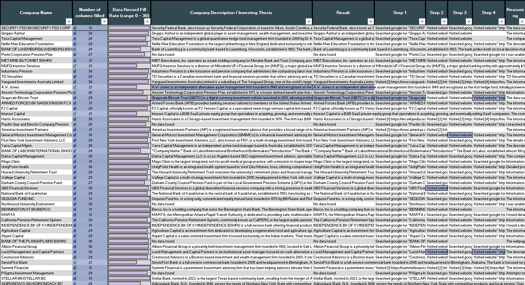Click rating icon next to Mayo Clinic

[x=75, y=162]
